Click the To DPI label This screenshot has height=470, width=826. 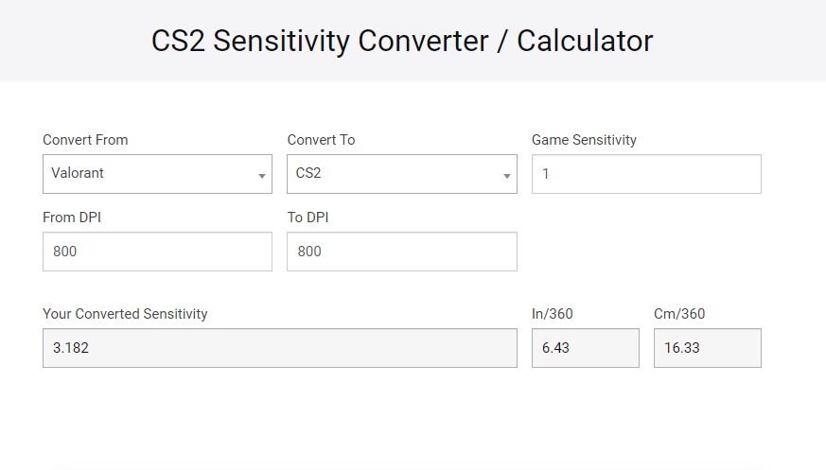click(308, 218)
